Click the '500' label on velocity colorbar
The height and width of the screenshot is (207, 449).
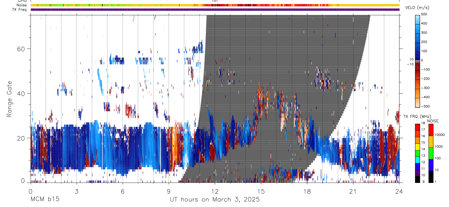click(x=425, y=15)
